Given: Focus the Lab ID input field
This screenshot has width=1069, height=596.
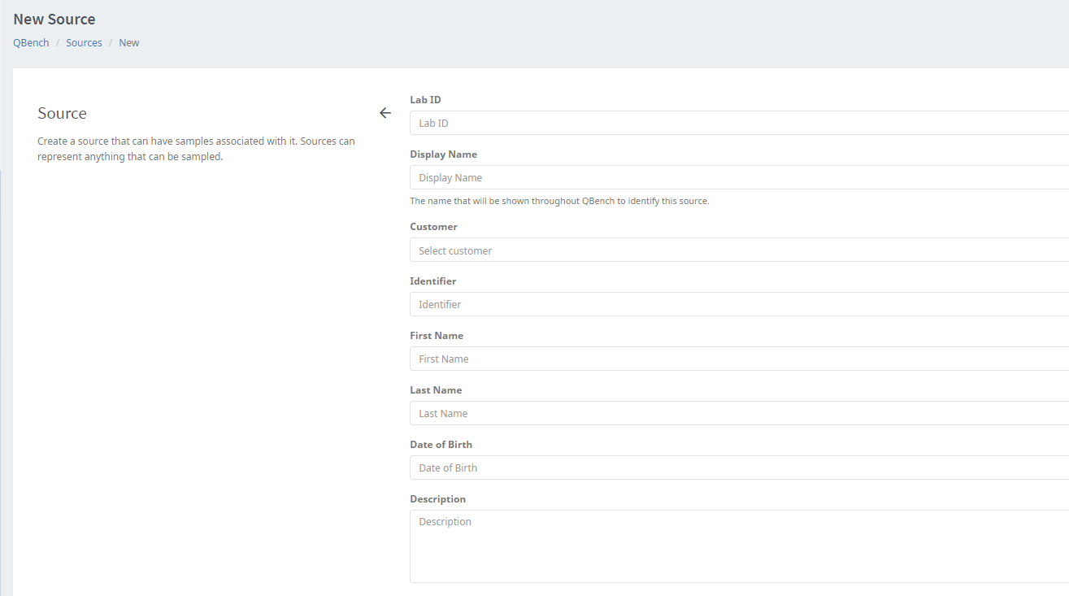Looking at the screenshot, I should tap(738, 123).
